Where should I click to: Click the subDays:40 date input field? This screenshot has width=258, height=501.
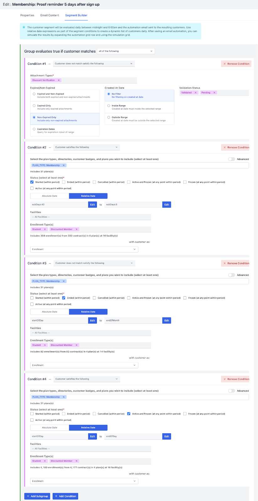click(59, 204)
